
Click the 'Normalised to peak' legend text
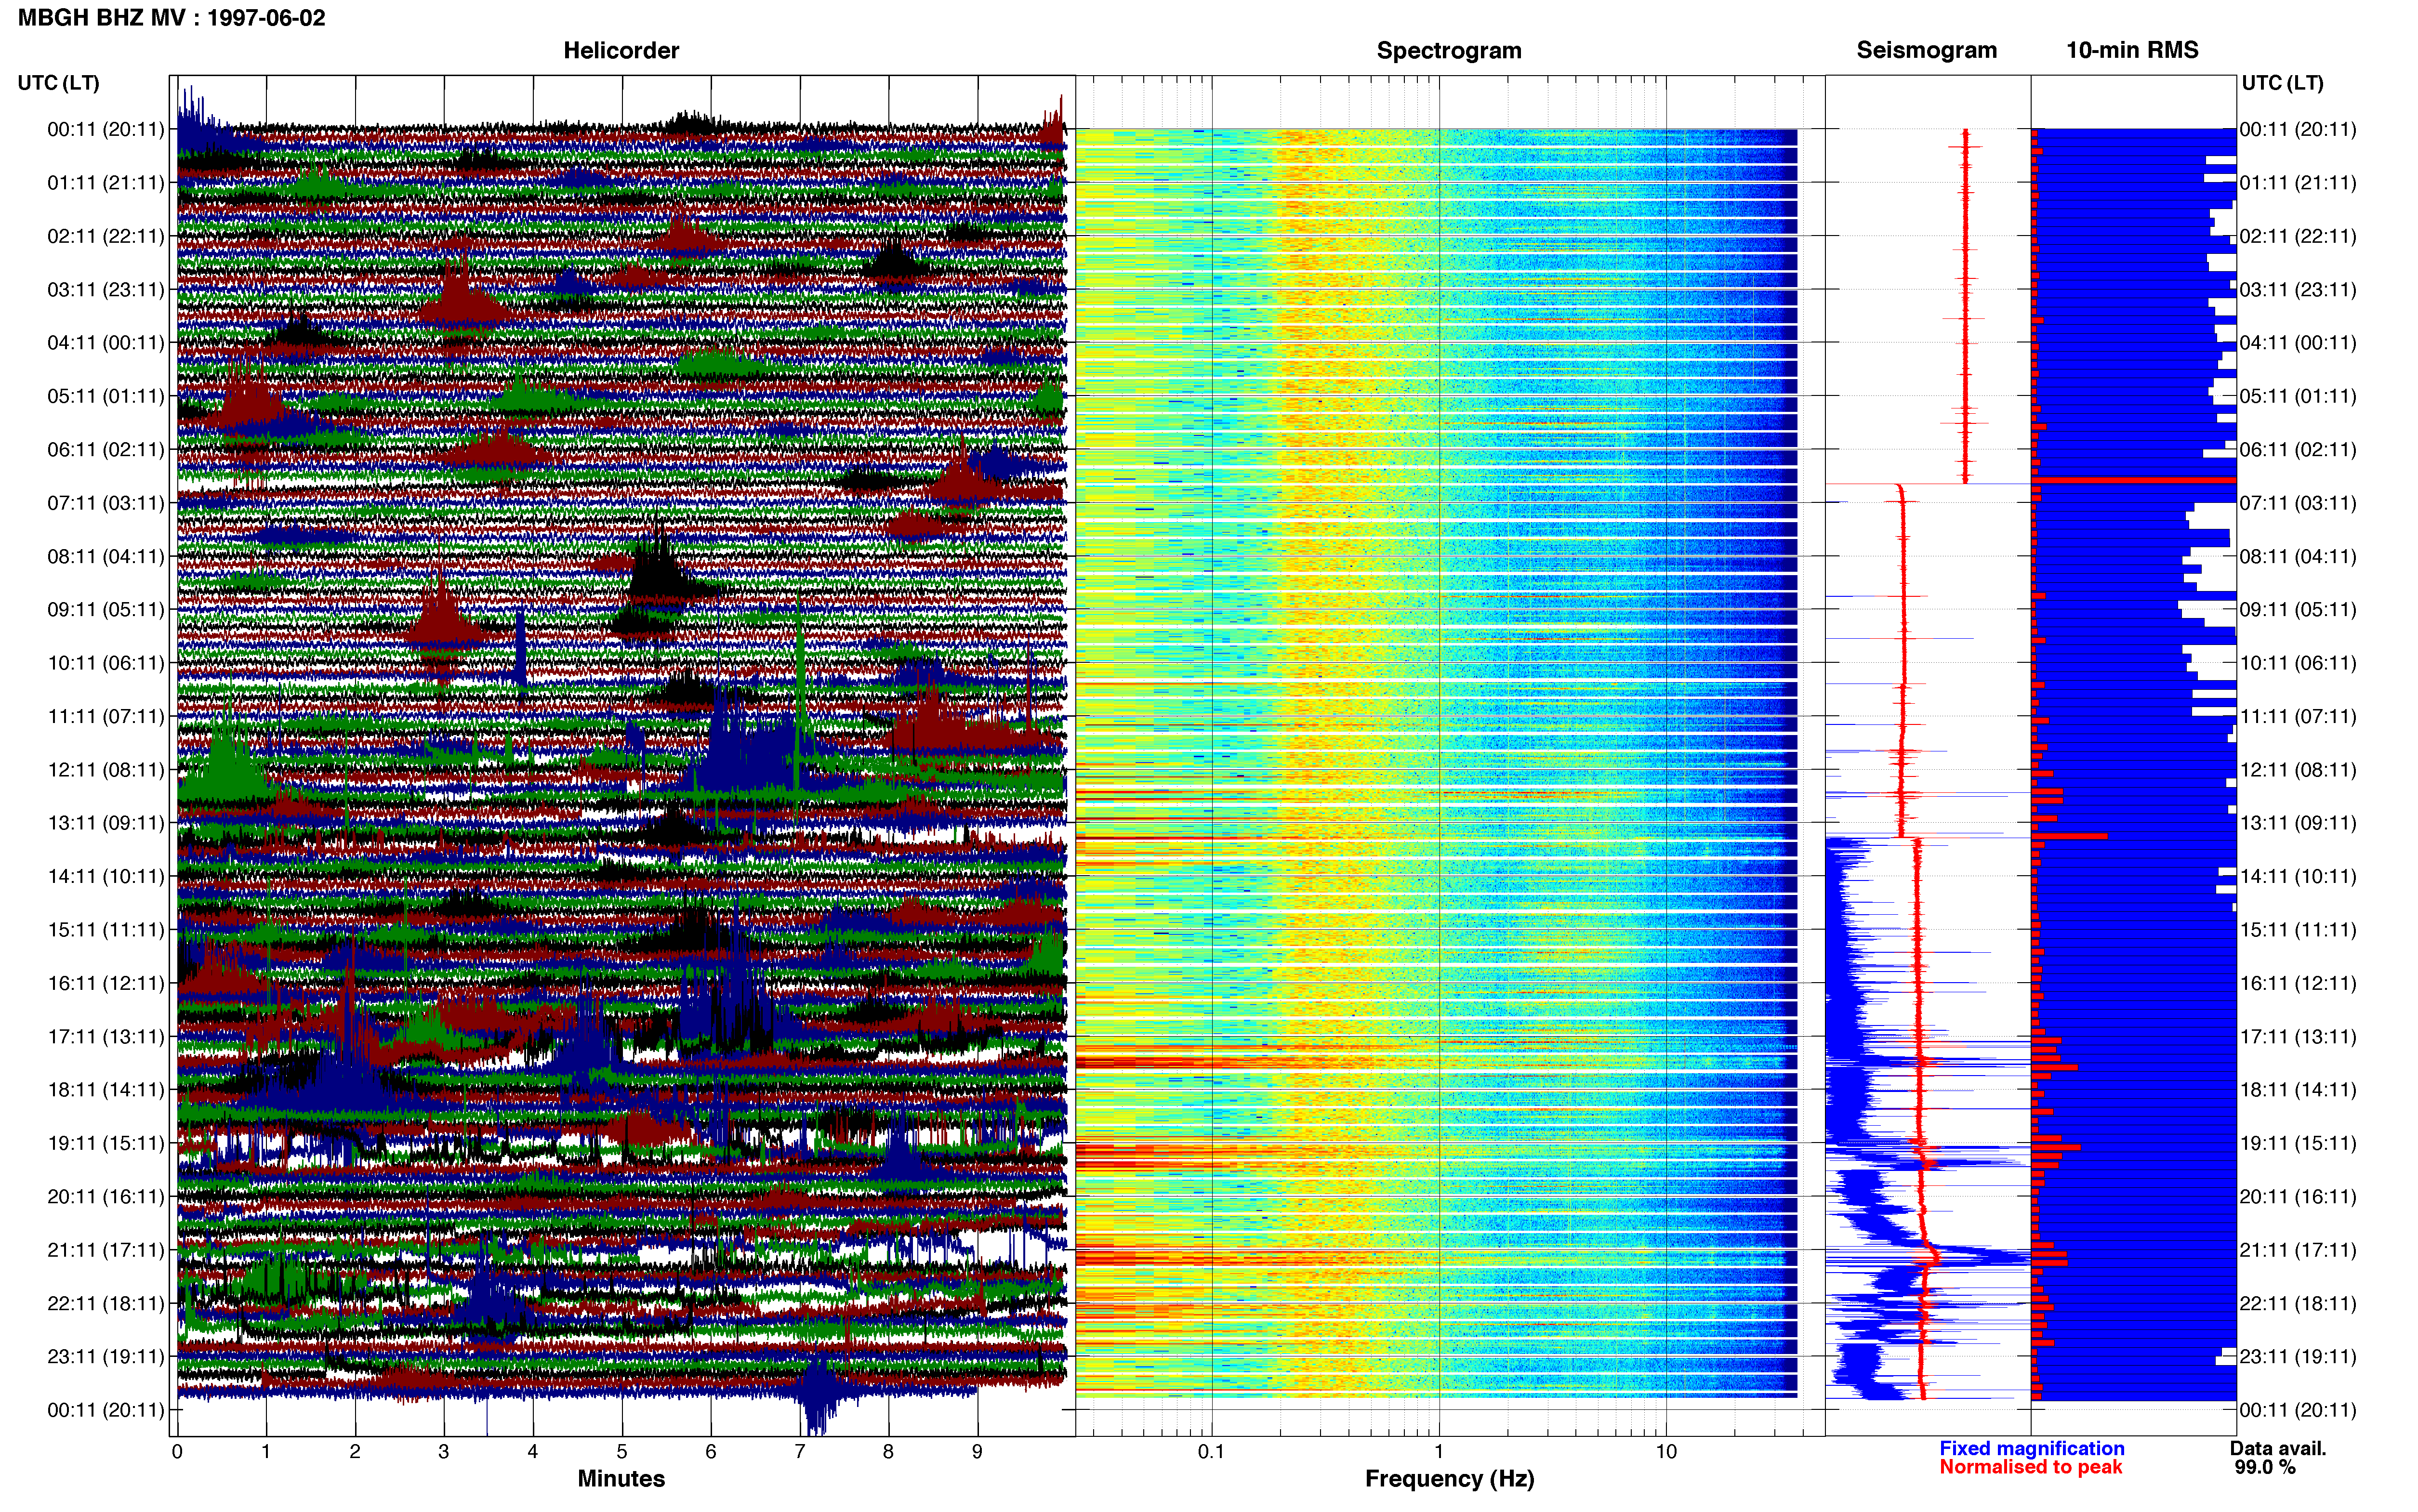(2030, 1467)
